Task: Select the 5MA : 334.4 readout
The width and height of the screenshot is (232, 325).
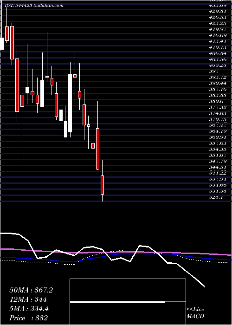Action: pyautogui.click(x=29, y=309)
